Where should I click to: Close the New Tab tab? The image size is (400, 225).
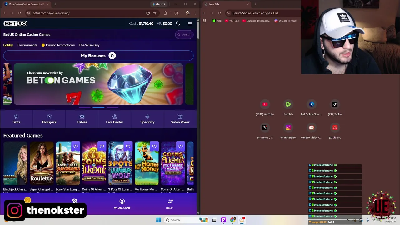point(248,4)
